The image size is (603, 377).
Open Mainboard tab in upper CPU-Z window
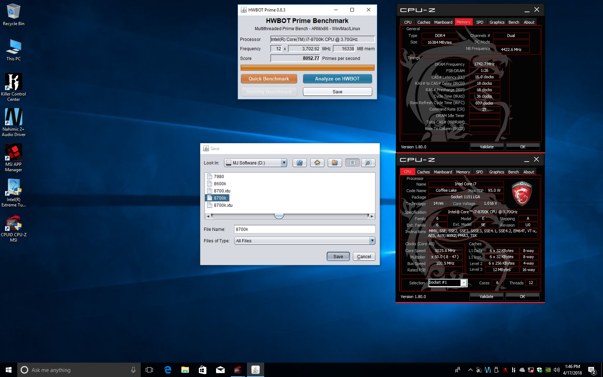point(443,22)
